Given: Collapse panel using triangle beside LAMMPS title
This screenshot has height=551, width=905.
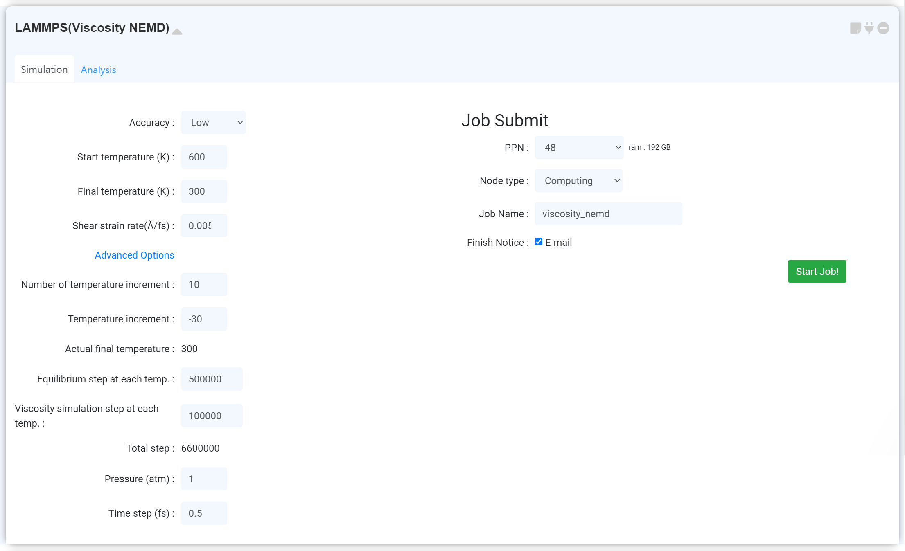Looking at the screenshot, I should [177, 31].
